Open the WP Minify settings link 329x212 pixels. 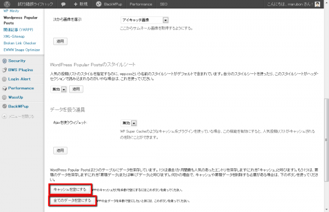tap(12, 11)
